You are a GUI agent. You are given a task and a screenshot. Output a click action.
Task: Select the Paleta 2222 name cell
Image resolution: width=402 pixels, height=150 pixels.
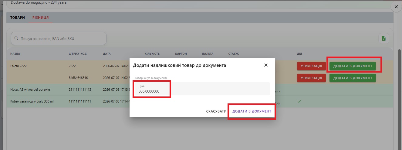click(19, 66)
